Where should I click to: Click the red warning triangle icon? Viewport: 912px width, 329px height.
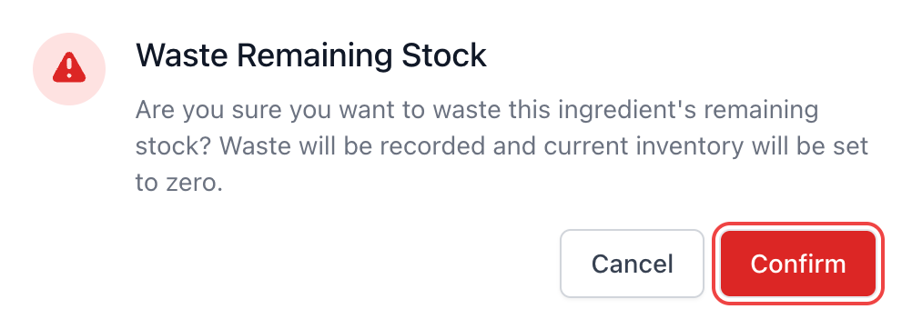pos(69,67)
